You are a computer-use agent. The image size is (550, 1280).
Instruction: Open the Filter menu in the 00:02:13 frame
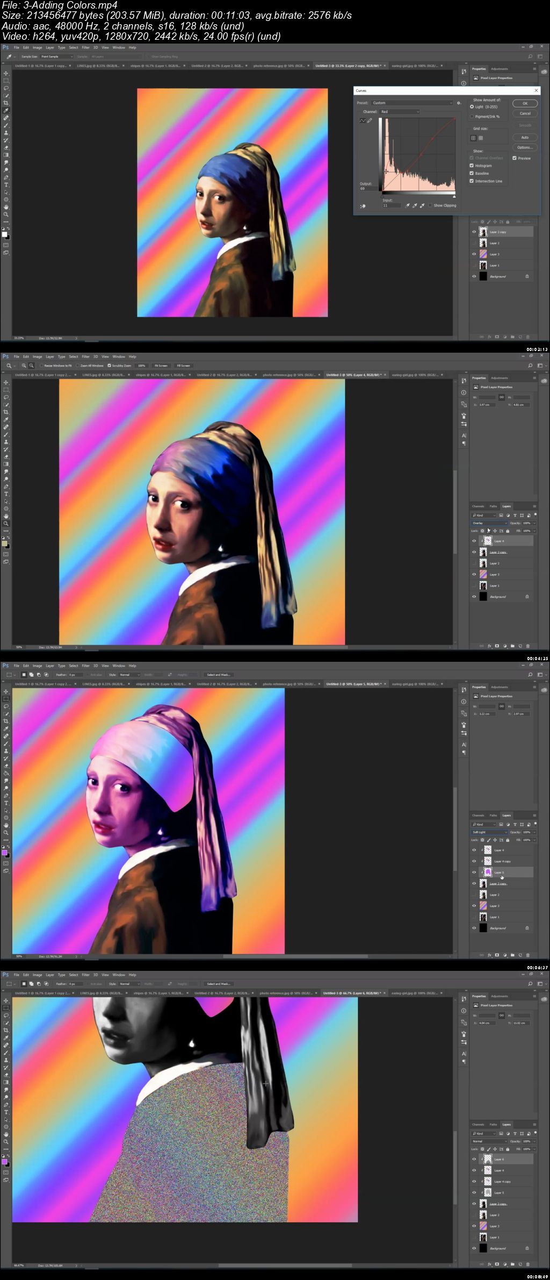pos(85,47)
